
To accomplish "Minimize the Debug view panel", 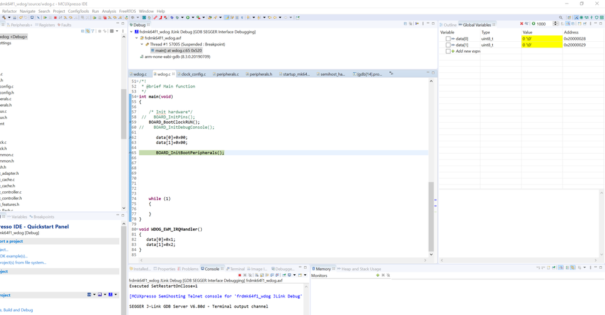I will [x=427, y=24].
